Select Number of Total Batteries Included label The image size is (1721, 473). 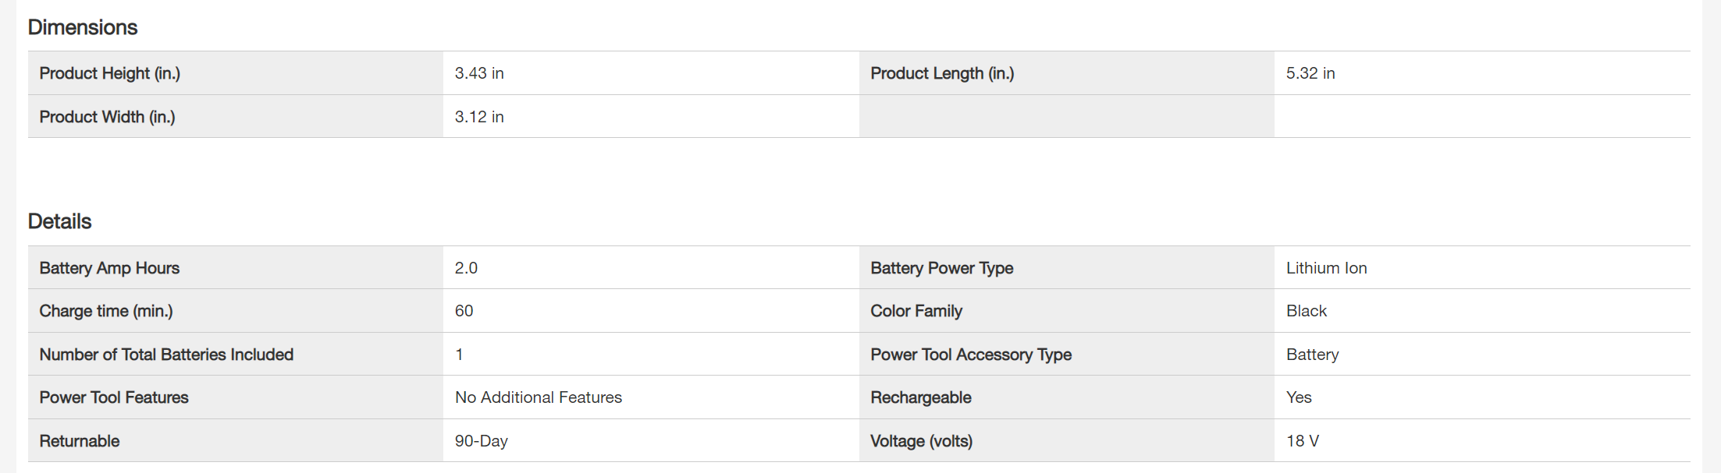[x=166, y=355]
